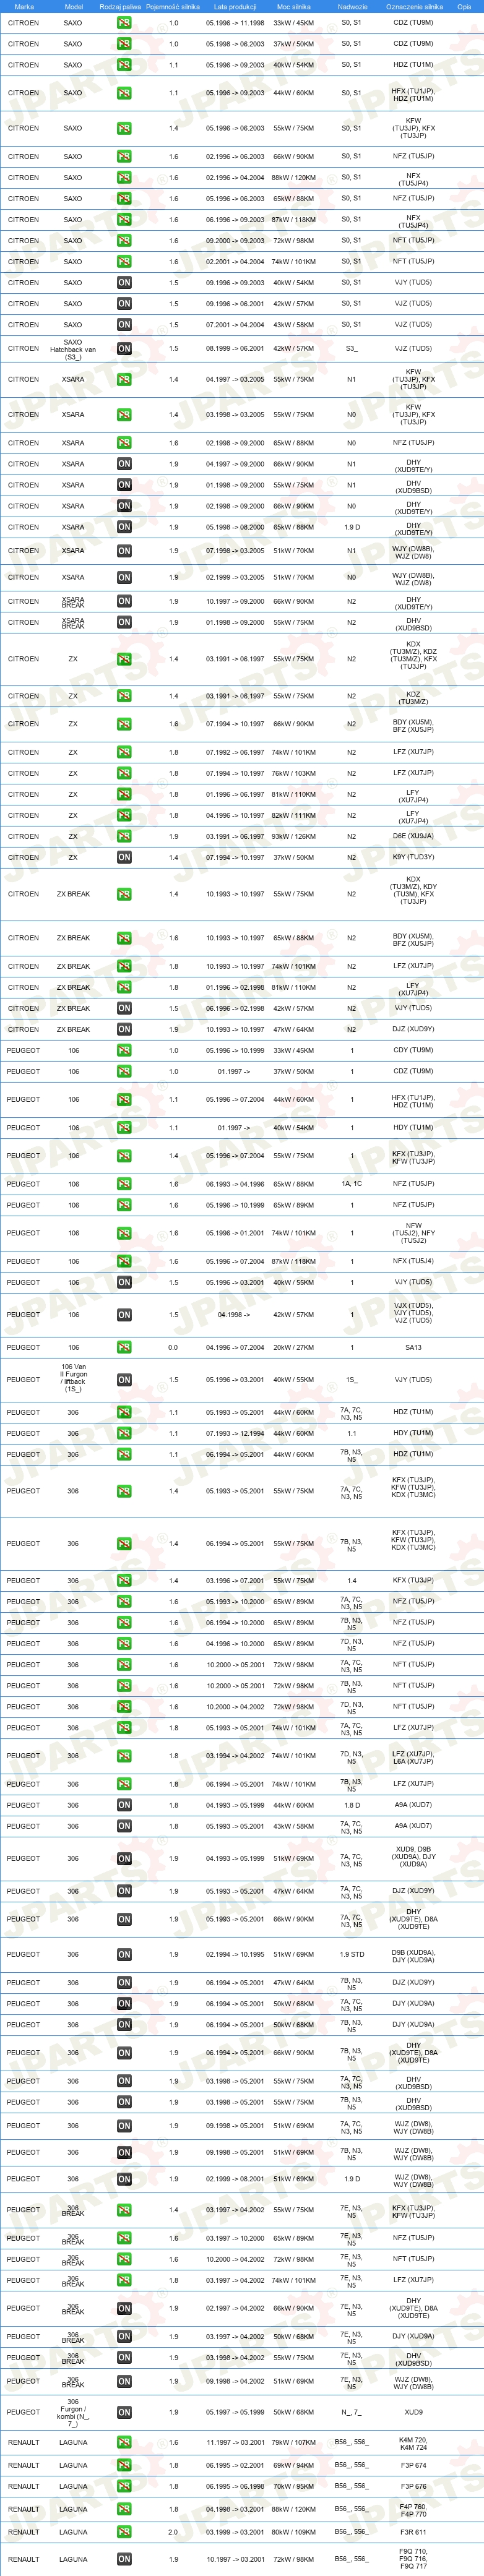Click diesel icon in ZX Break DJZ (XUD9Y) row
The image size is (484, 2576).
[x=124, y=1030]
